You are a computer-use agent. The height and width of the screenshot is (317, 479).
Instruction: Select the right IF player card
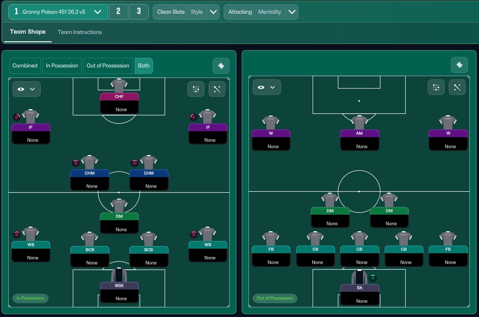click(208, 134)
